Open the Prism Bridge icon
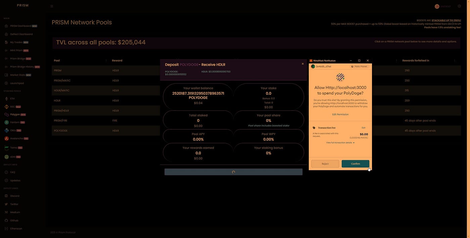The width and height of the screenshot is (470, 238). pyautogui.click(x=6, y=59)
